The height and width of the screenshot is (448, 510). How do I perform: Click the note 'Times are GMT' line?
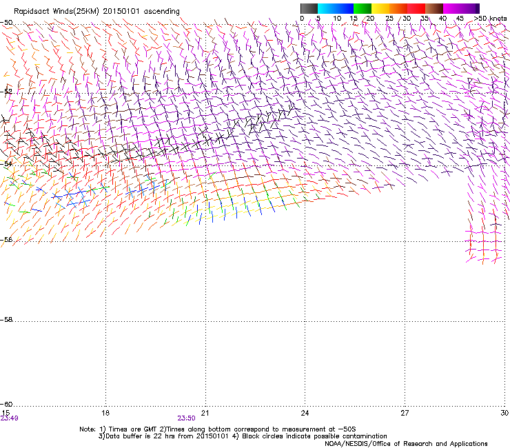click(x=218, y=429)
